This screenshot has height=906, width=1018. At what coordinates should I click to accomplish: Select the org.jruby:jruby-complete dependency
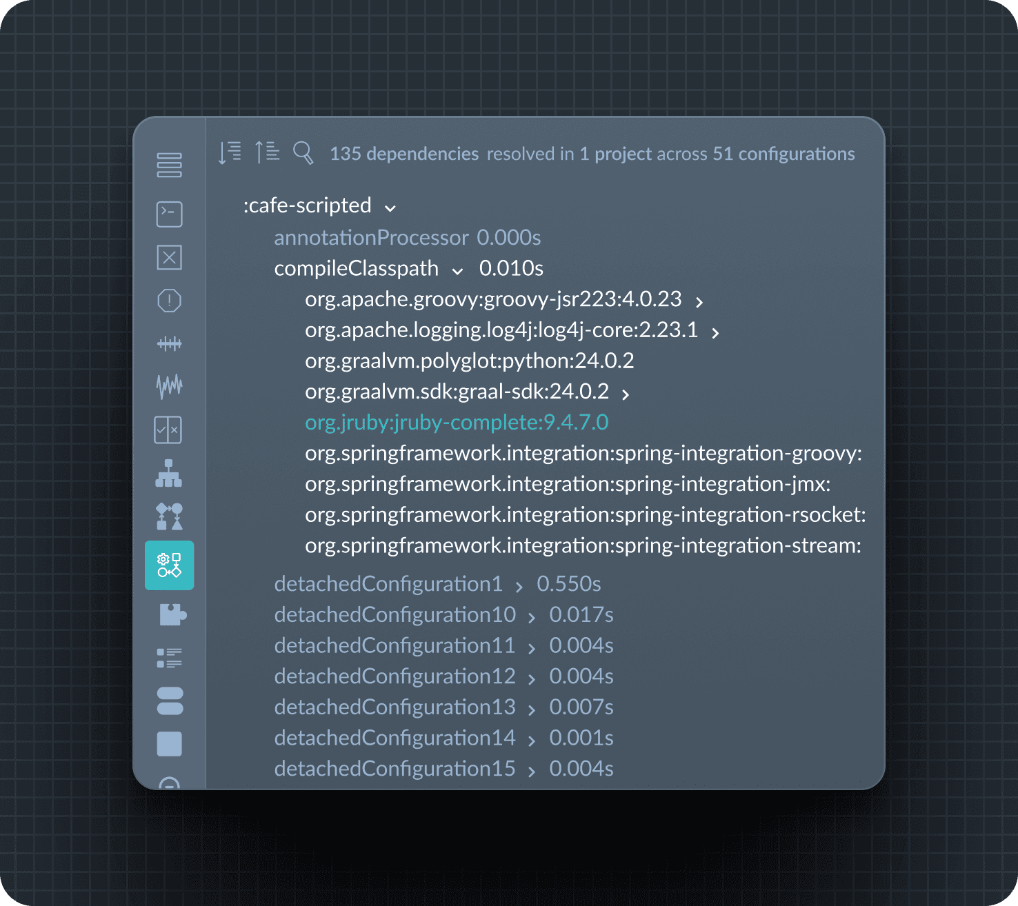point(456,422)
